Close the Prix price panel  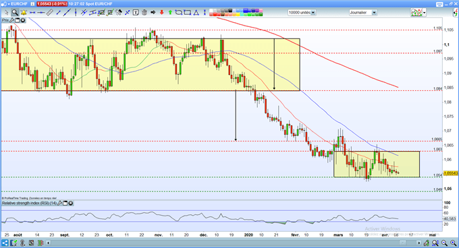pos(22,20)
